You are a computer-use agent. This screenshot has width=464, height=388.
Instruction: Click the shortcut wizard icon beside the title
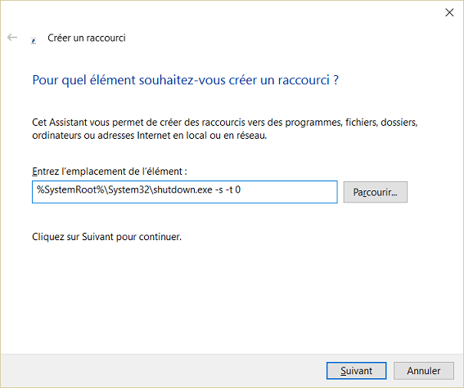34,41
